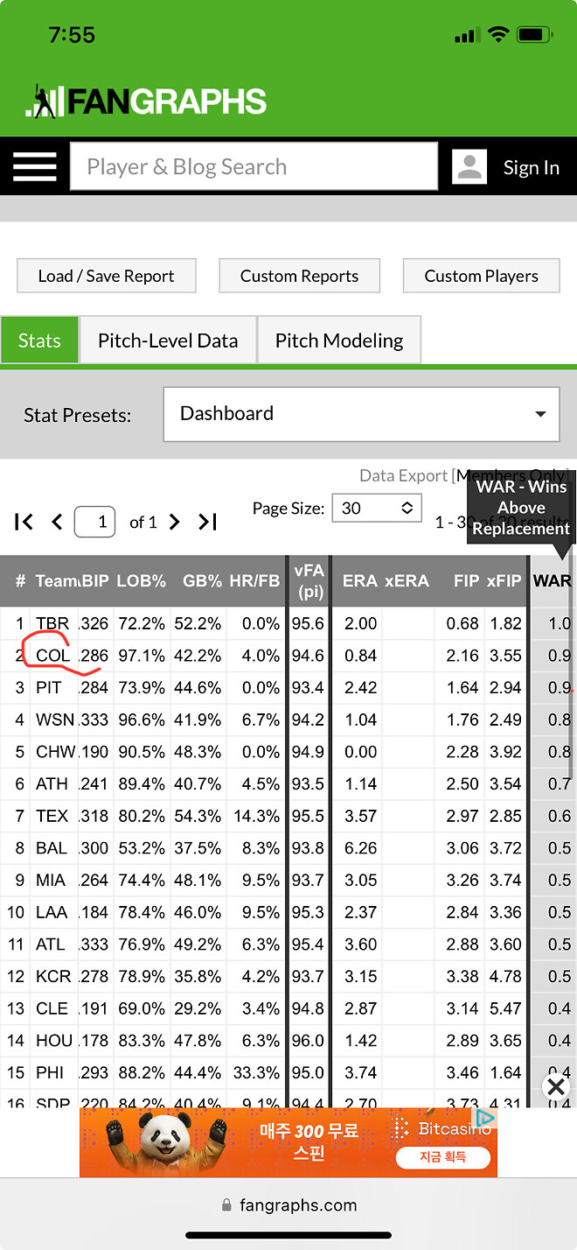Open the ad info icon on Bitcasino banner
This screenshot has height=1250, width=577.
[486, 1118]
